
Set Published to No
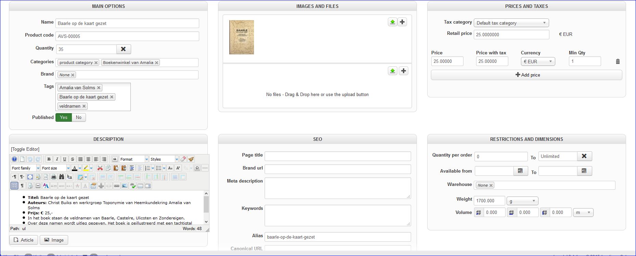coord(79,118)
